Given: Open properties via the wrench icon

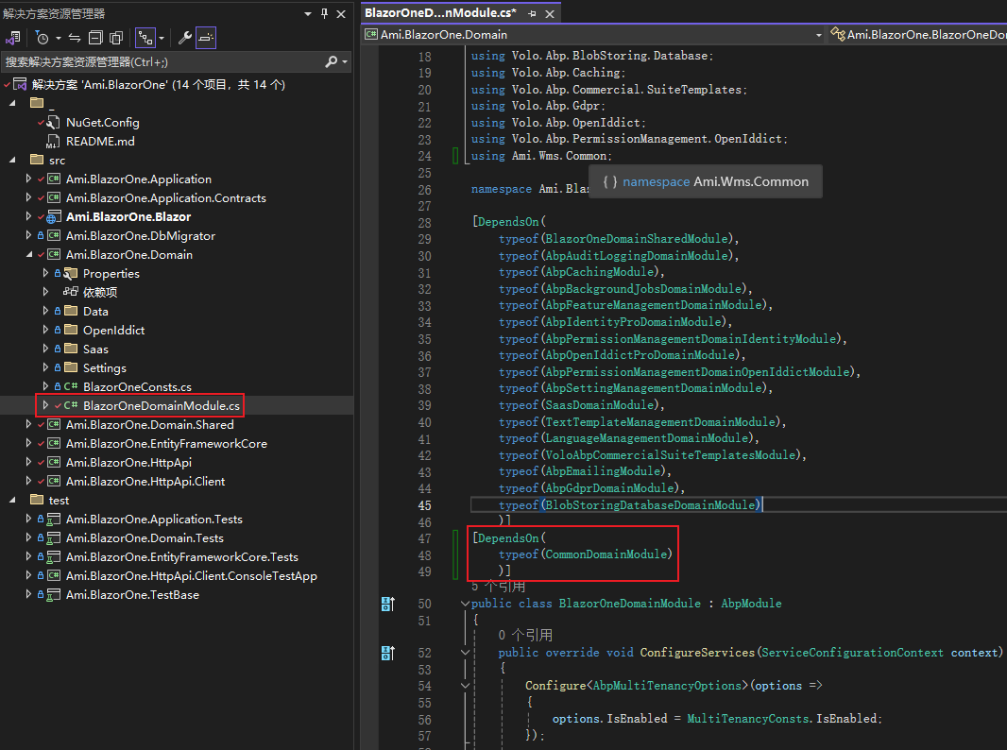Looking at the screenshot, I should point(185,38).
